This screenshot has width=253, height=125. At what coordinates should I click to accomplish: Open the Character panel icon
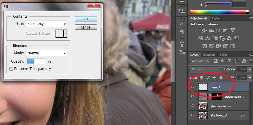(182, 24)
